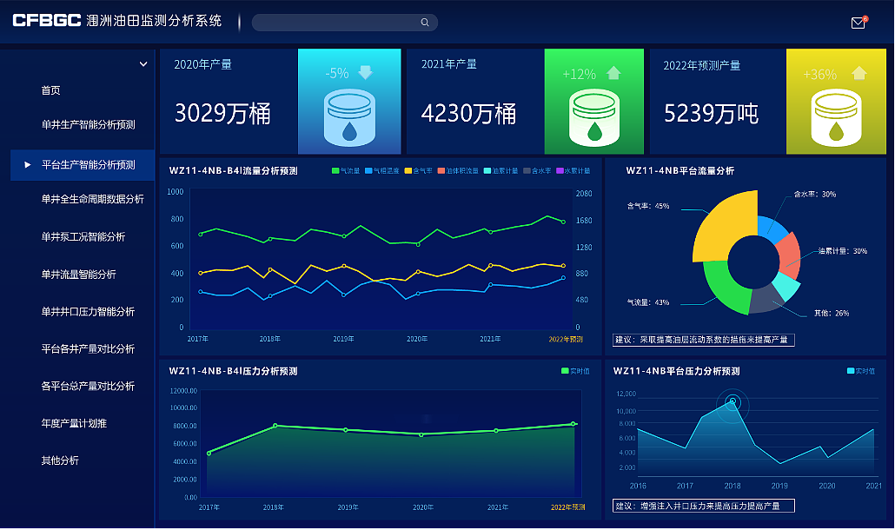The height and width of the screenshot is (530, 895).
Task: Click the +36% up arrow icon
Action: tap(859, 73)
